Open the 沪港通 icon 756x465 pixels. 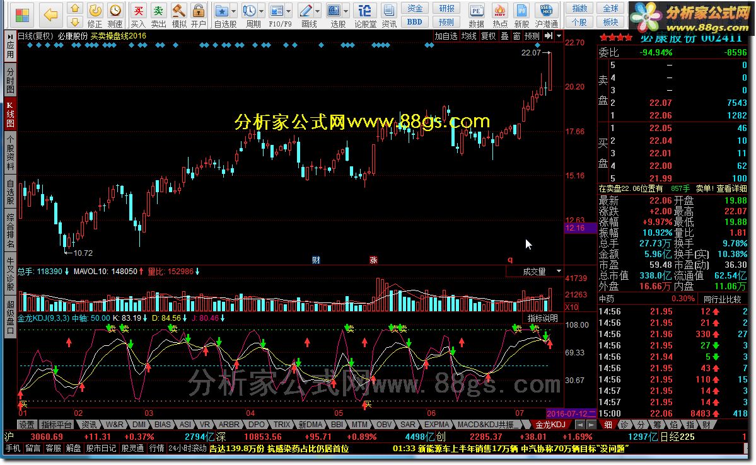pyautogui.click(x=546, y=15)
